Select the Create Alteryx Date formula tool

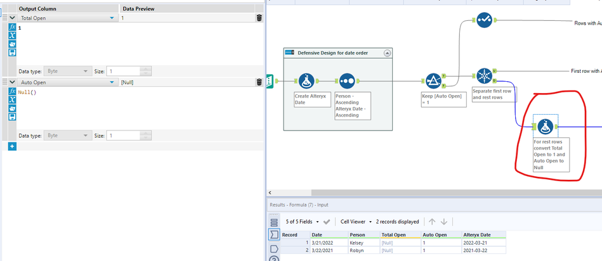[x=306, y=81]
